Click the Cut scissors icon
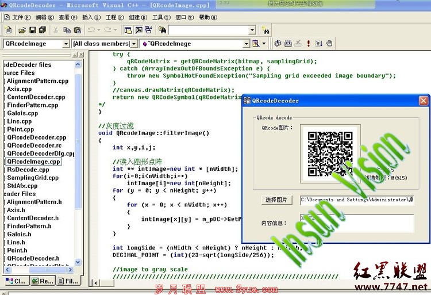Viewport: 431px width, 295px height. (x=56, y=30)
